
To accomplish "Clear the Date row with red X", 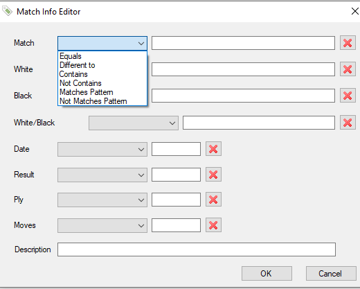I will 213,149.
